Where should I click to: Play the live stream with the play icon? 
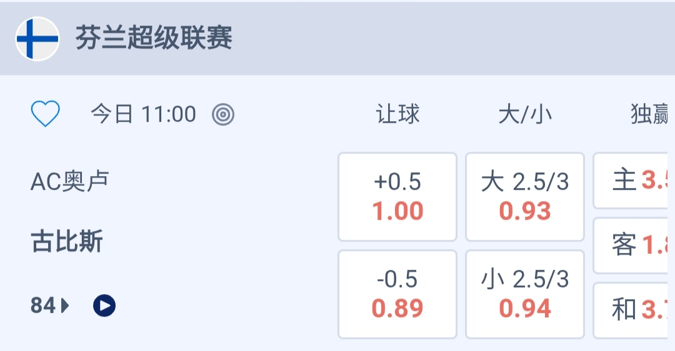(104, 306)
